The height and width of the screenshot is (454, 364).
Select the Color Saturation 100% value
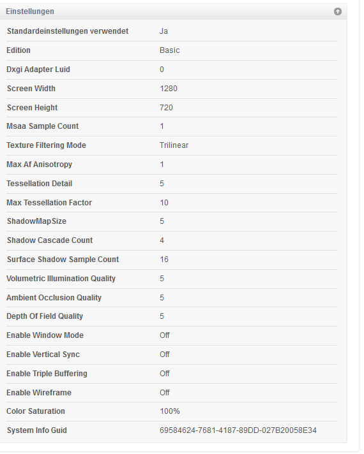pyautogui.click(x=170, y=411)
